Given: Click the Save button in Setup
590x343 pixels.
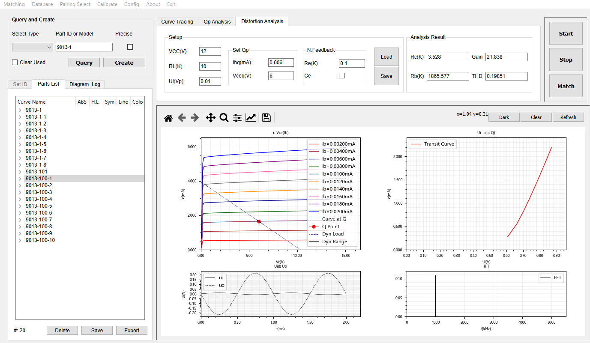Looking at the screenshot, I should click(386, 76).
